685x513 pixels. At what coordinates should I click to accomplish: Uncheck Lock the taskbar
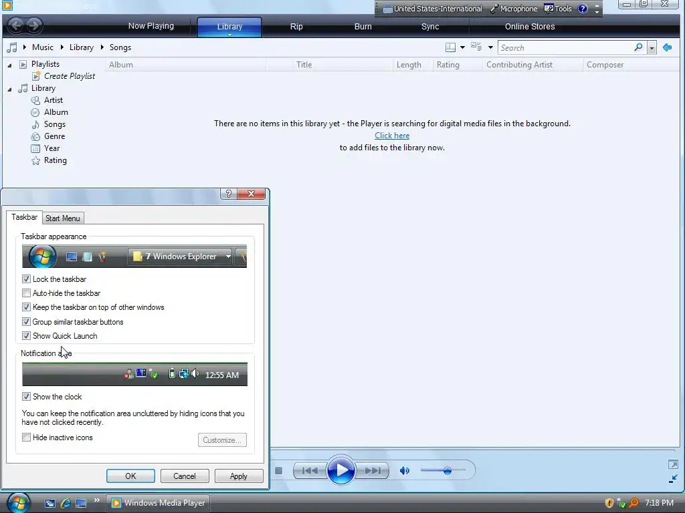[26, 279]
